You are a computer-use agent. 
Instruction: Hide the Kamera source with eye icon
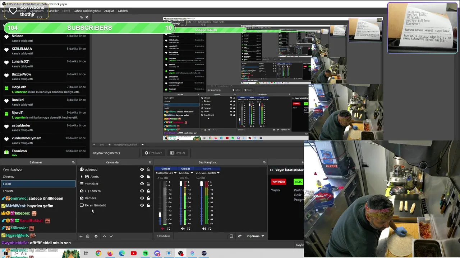coord(142,198)
